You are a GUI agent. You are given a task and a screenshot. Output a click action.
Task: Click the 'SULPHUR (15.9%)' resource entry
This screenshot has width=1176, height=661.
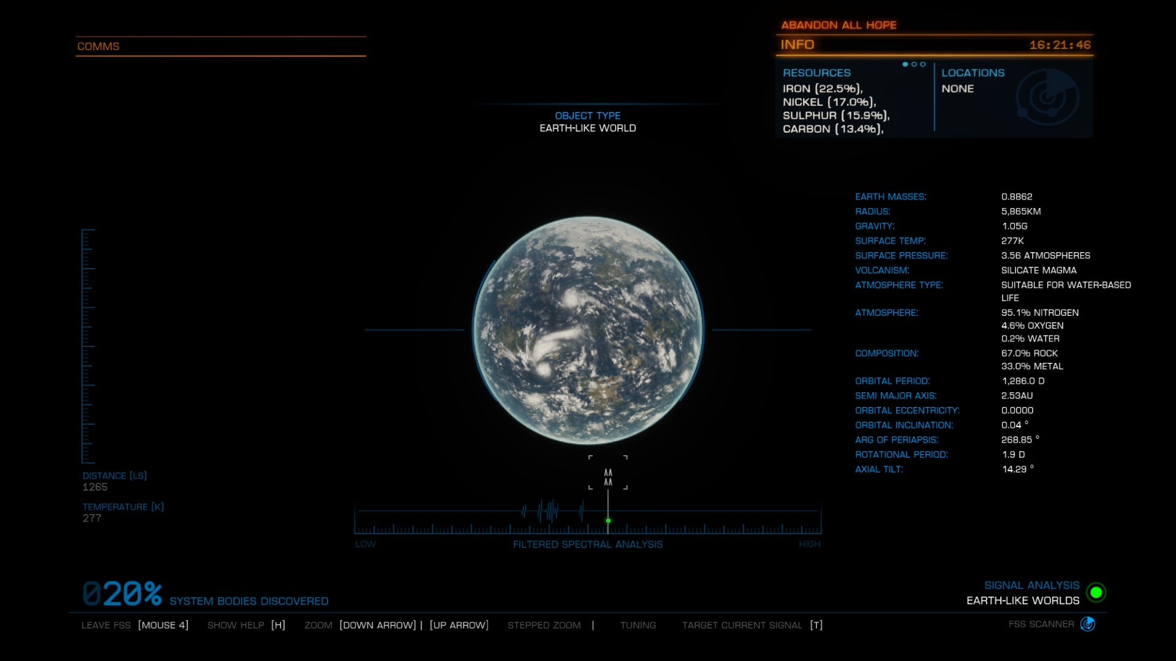(x=836, y=116)
